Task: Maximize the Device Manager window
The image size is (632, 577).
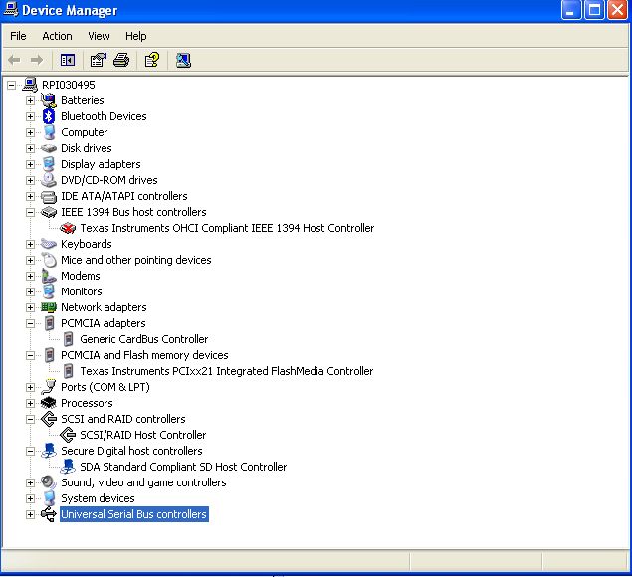Action: pyautogui.click(x=594, y=10)
